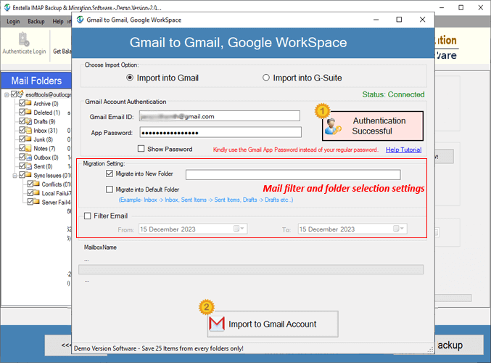Uncheck the Junk folder checkbox
Viewport: 491px width, 363px height.
[x=22, y=139]
